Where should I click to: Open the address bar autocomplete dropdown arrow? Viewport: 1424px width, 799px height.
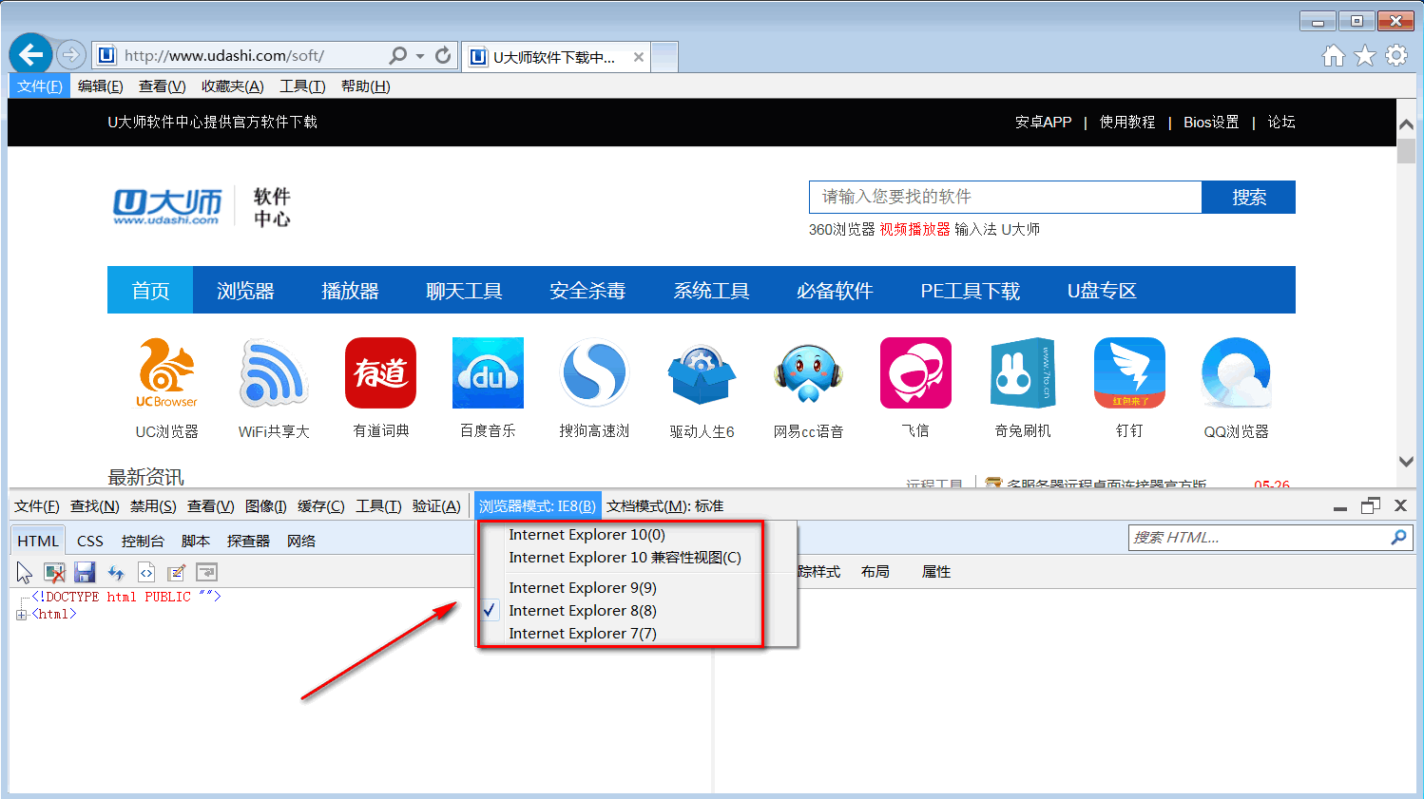(420, 56)
